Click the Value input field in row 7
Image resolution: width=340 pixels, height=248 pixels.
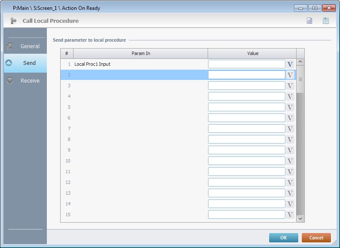tap(246, 129)
